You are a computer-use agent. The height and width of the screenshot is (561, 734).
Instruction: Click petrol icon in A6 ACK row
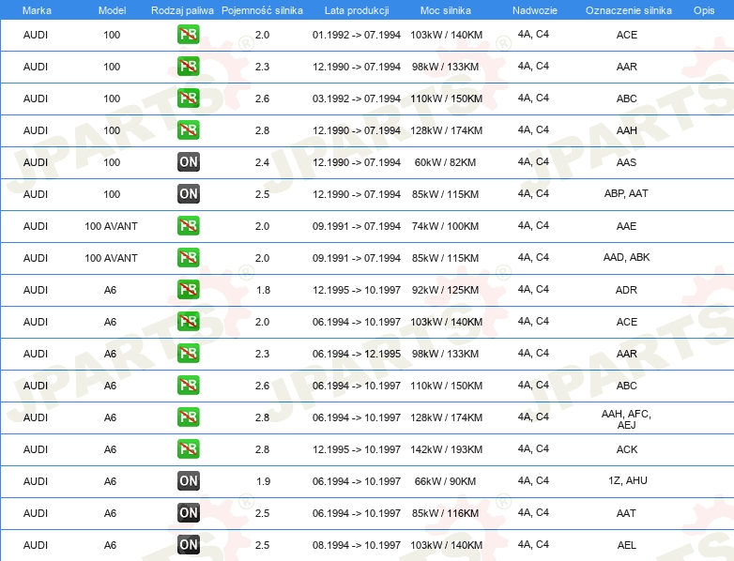189,448
